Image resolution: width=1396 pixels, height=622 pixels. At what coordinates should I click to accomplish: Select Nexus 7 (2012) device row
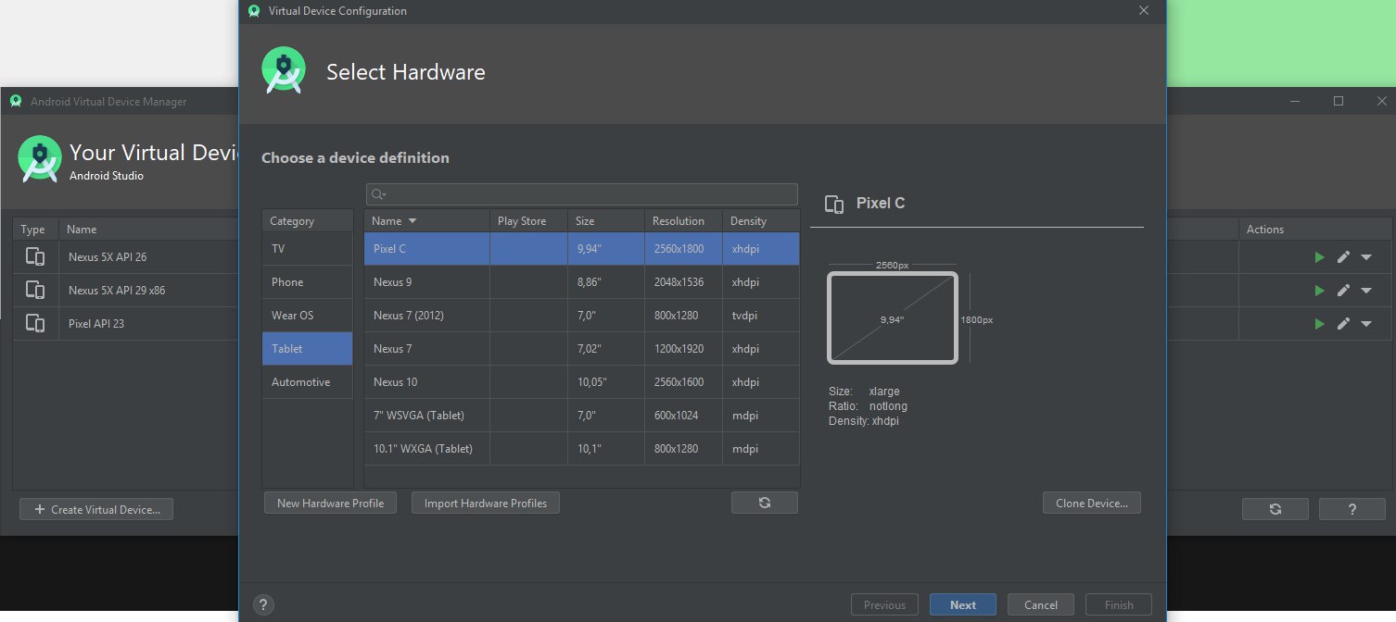pyautogui.click(x=582, y=316)
